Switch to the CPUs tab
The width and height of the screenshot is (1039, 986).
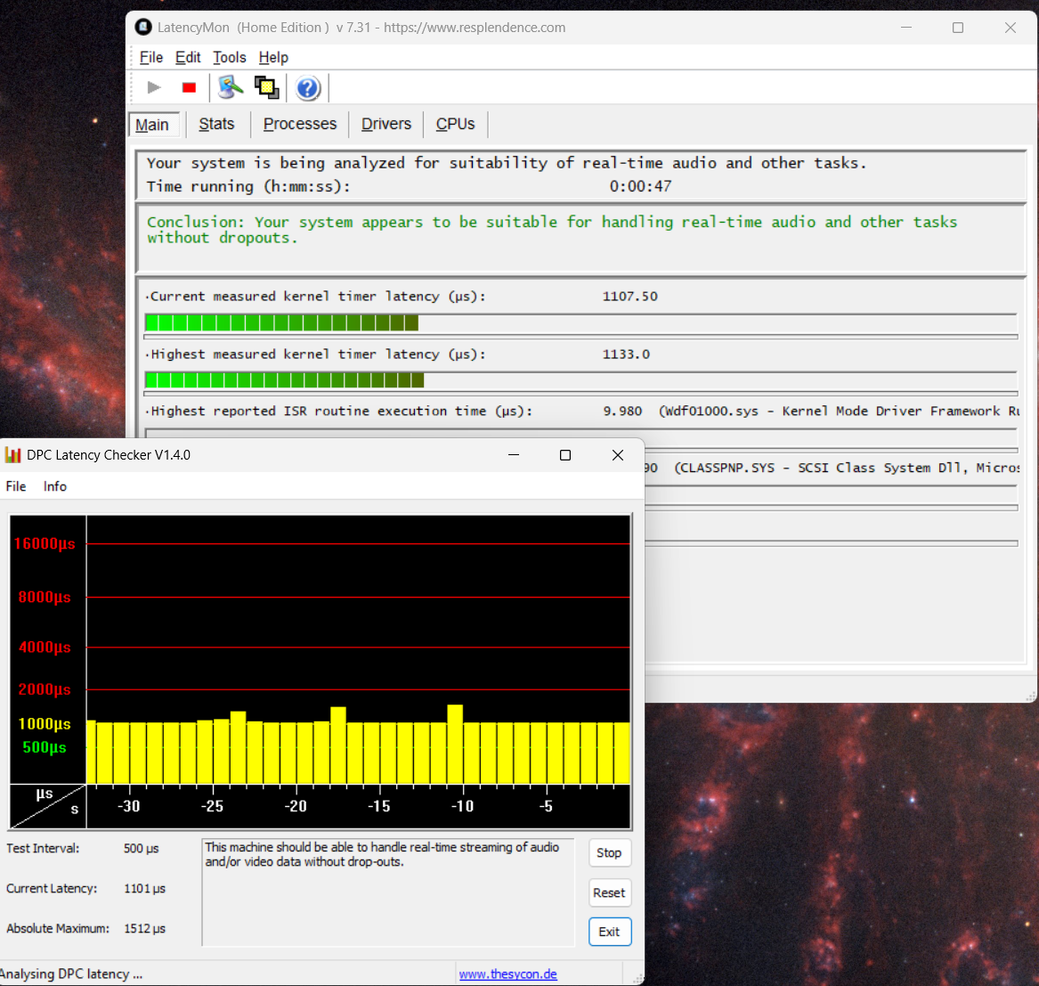click(x=455, y=124)
